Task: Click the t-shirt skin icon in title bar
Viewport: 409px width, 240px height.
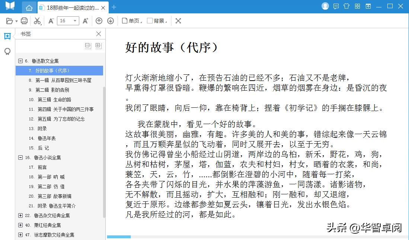Action: 346,6
